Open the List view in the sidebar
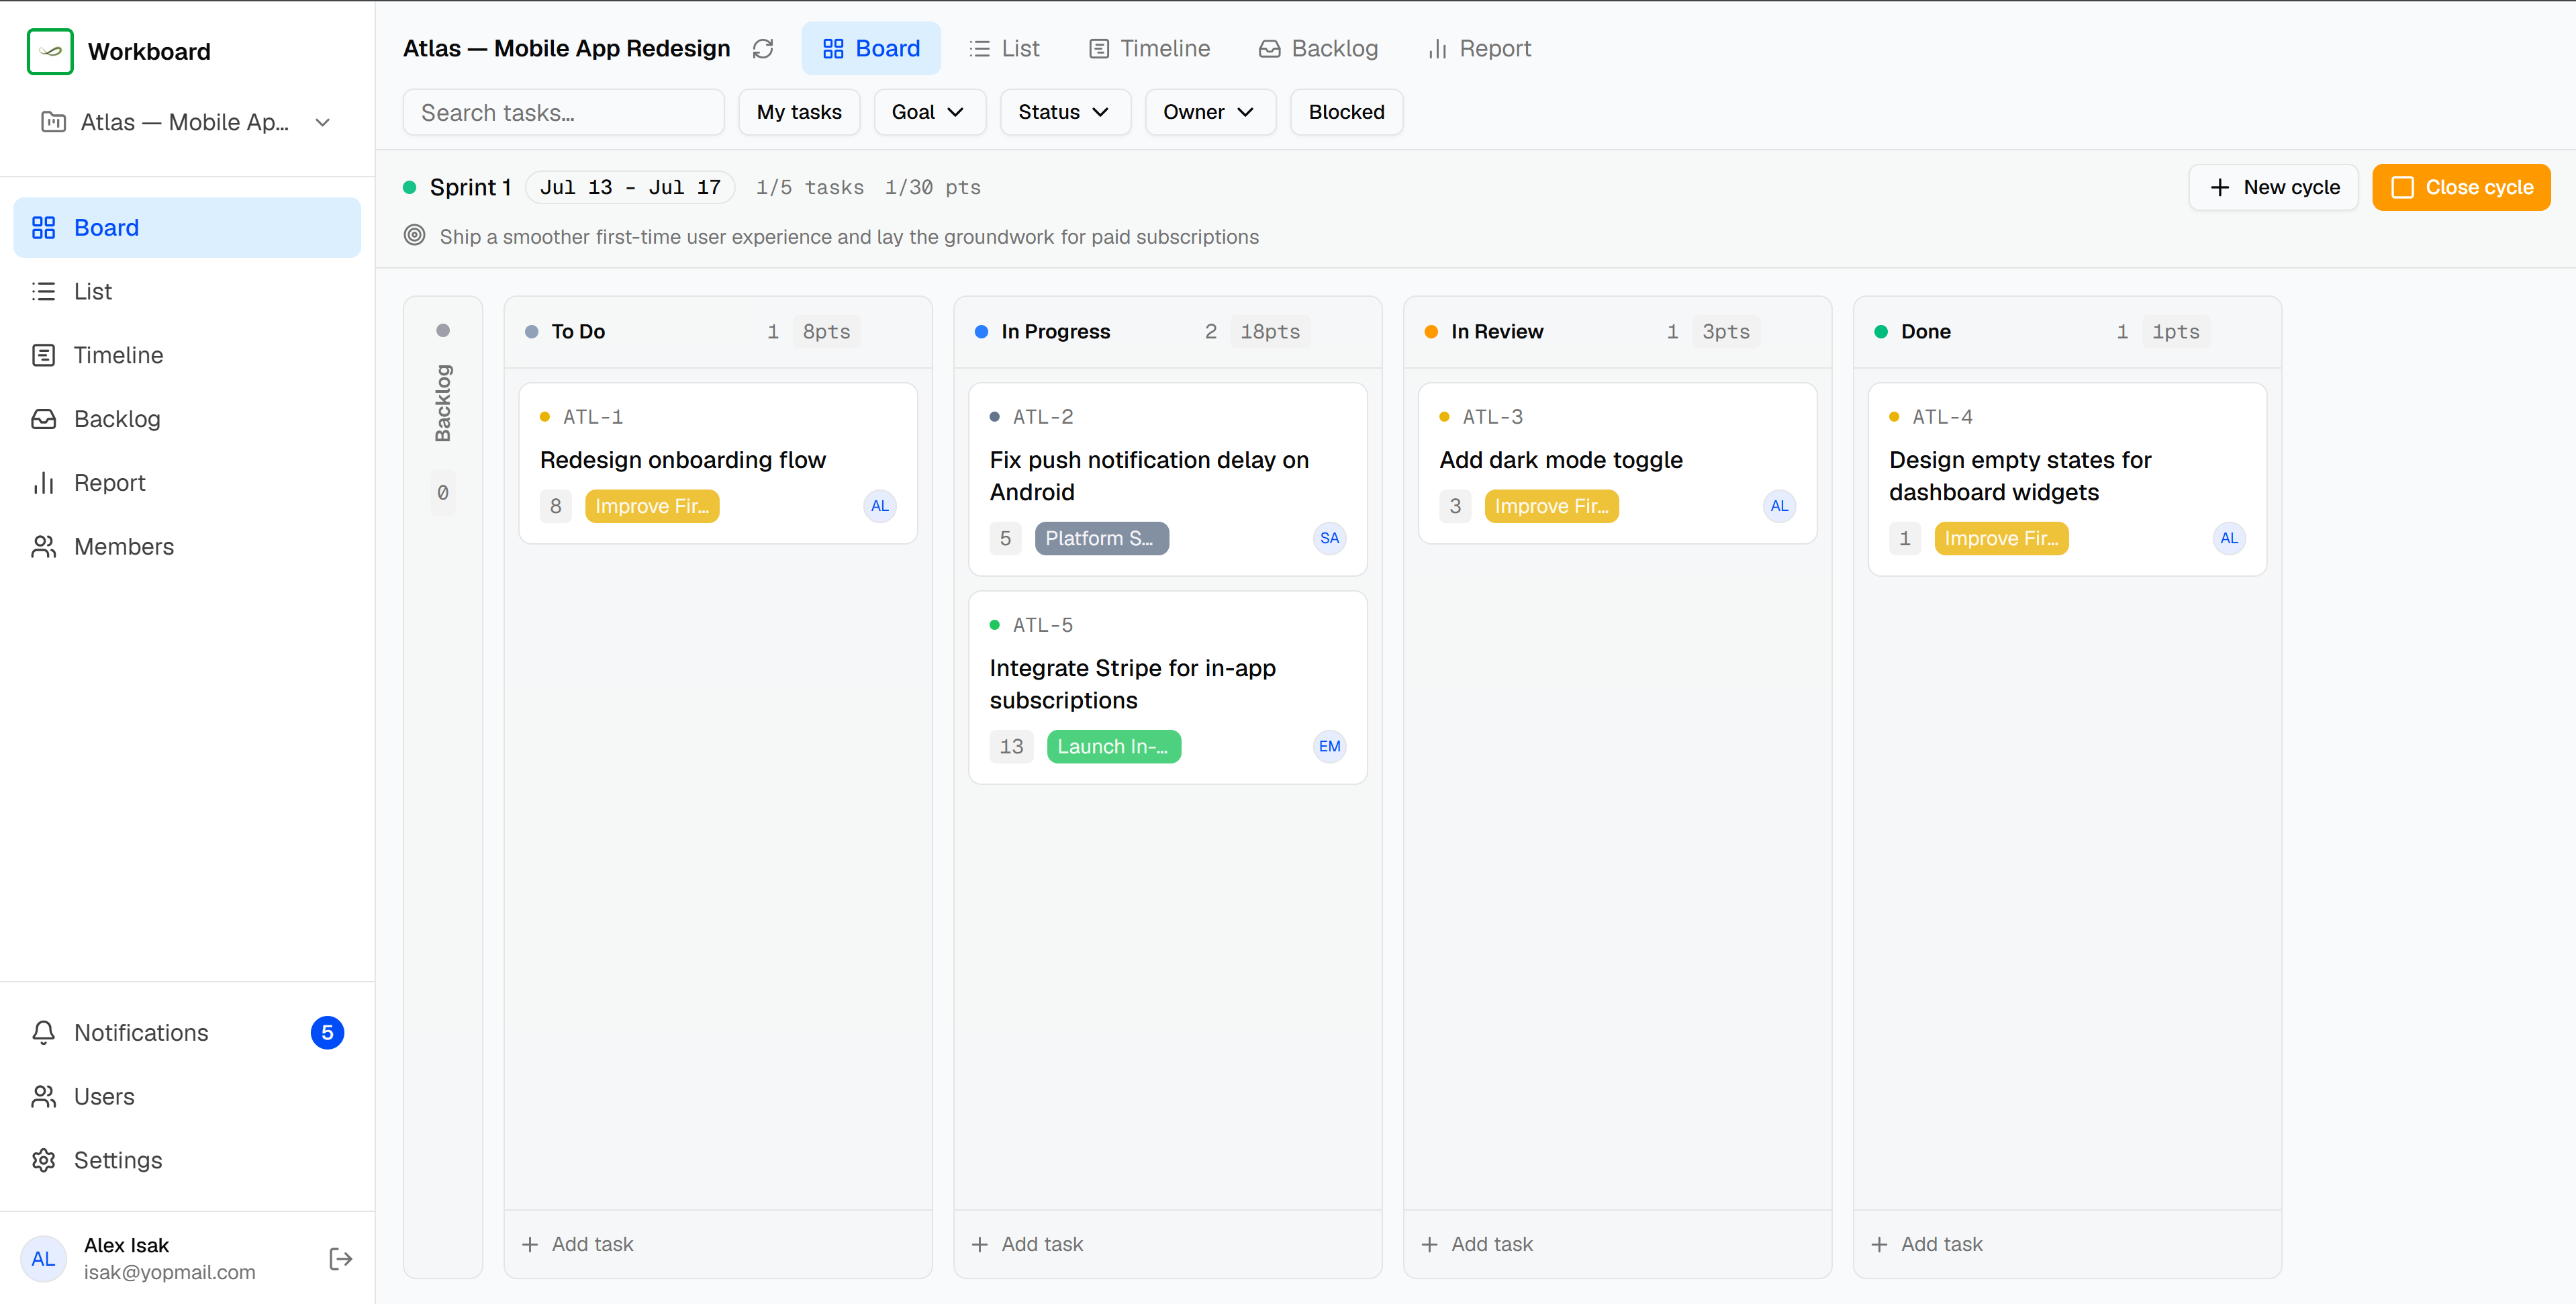This screenshot has height=1304, width=2576. (187, 291)
